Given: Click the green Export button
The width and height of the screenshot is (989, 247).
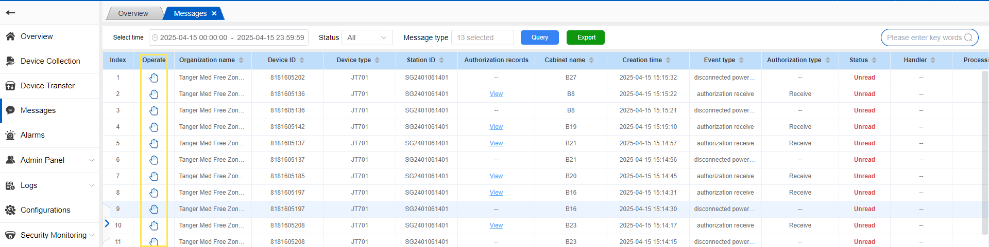Looking at the screenshot, I should pyautogui.click(x=586, y=37).
